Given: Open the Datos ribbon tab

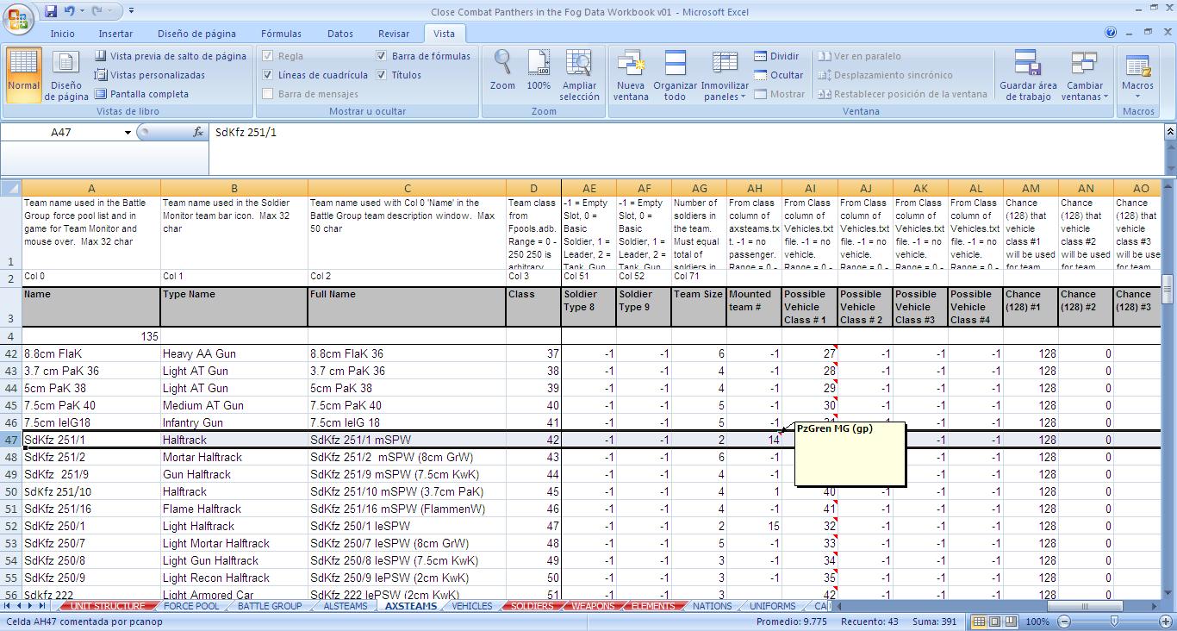Looking at the screenshot, I should pos(340,34).
